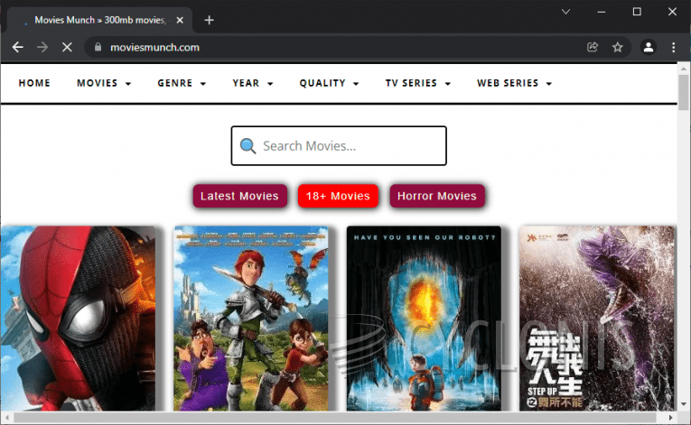Click the tab search chevron icon
The width and height of the screenshot is (691, 425).
566,12
